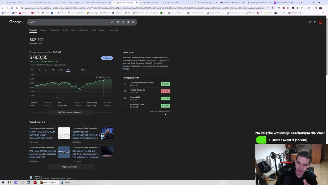
Task: Select the 1D chart range
Action: tap(32, 70)
